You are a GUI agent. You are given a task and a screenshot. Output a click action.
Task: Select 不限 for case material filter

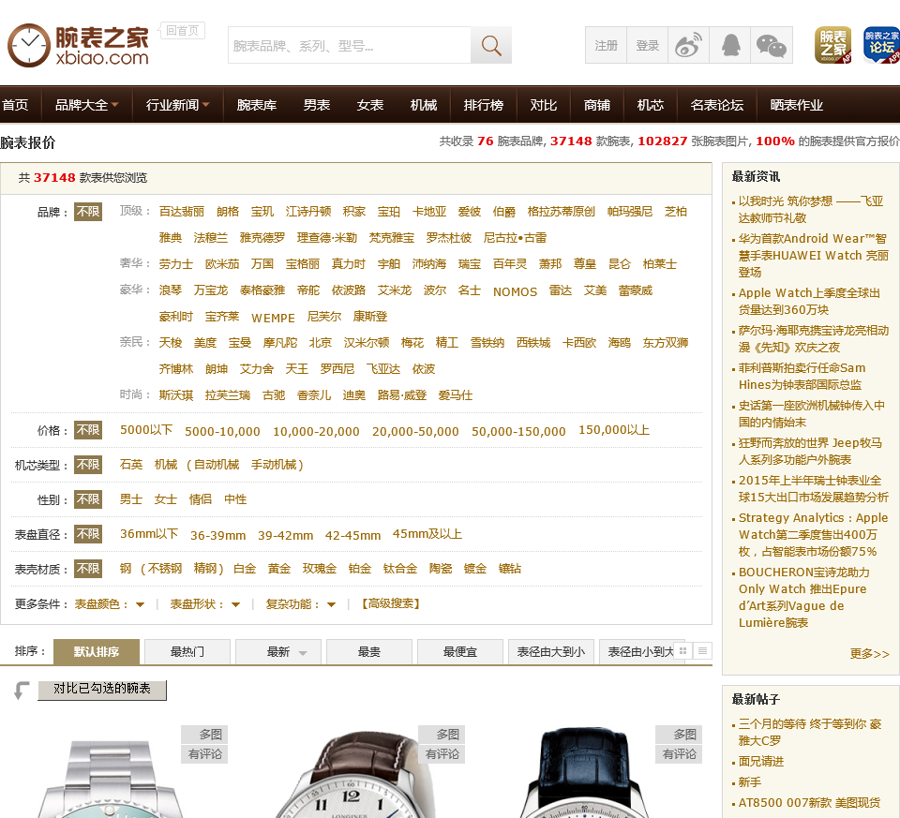[x=88, y=569]
